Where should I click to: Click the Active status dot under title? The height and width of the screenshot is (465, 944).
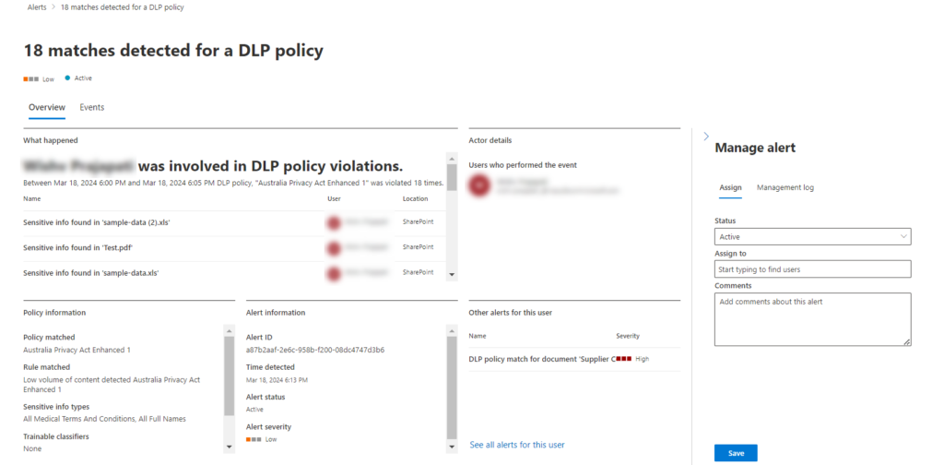[68, 78]
